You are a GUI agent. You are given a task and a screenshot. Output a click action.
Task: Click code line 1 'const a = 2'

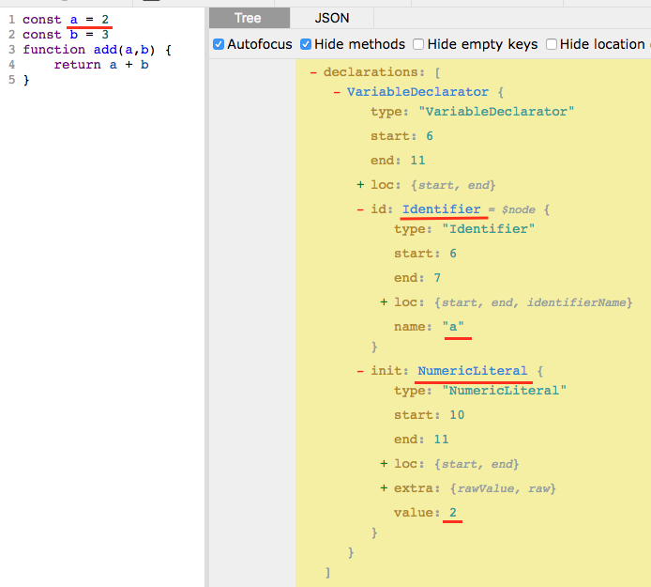66,20
